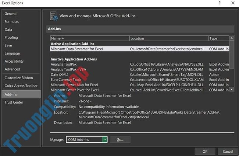Select the Analysis ToolPak - VBA row

[x=140, y=70]
